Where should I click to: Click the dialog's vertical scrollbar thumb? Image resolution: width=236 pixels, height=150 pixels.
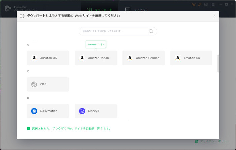(x=218, y=64)
